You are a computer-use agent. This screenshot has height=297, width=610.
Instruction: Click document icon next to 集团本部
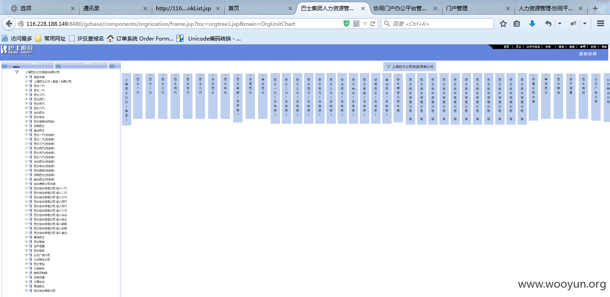click(x=30, y=77)
